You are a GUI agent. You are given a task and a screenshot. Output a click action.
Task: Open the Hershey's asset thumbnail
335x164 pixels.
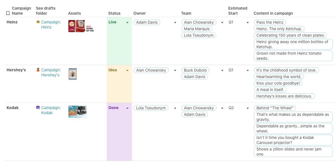pyautogui.click(x=73, y=74)
